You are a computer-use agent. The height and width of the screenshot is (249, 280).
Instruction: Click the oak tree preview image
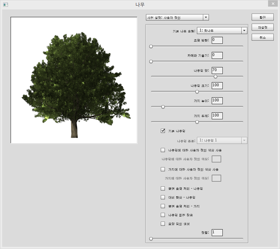pos(74,80)
